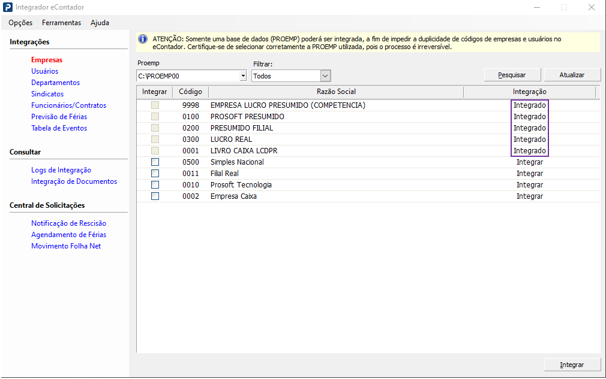Expand the Proemp path dropdown
The image size is (606, 379).
pyautogui.click(x=243, y=76)
